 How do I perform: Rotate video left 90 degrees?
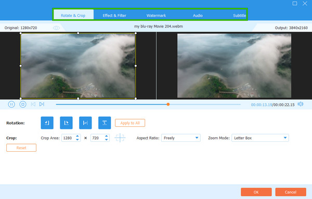coord(47,123)
